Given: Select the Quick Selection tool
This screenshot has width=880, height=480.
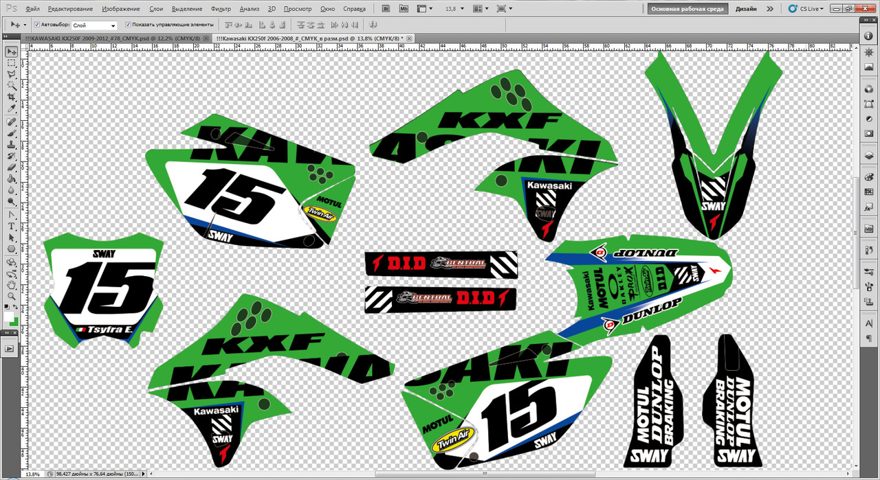Looking at the screenshot, I should click(12, 85).
